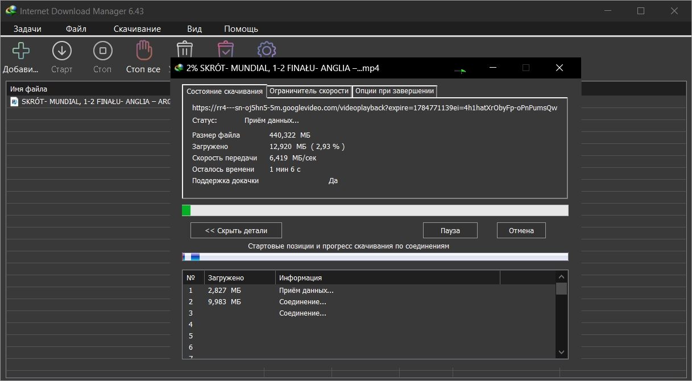The image size is (692, 381).
Task: Click the connections list scrollbar thumb
Action: (x=562, y=289)
